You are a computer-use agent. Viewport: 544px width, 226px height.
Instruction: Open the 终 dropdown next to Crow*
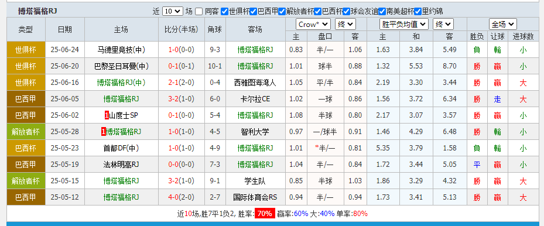345,24
